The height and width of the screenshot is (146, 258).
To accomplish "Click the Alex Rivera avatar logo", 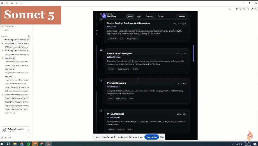I will pyautogui.click(x=104, y=16).
